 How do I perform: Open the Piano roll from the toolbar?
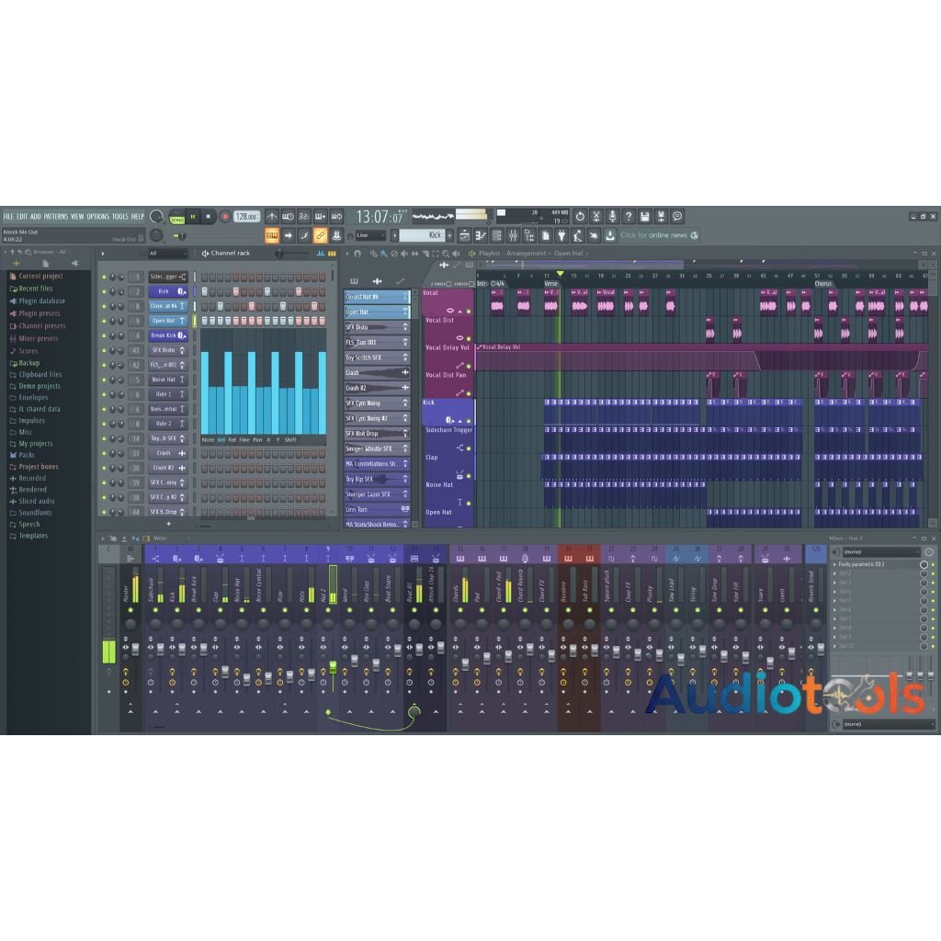tap(481, 235)
